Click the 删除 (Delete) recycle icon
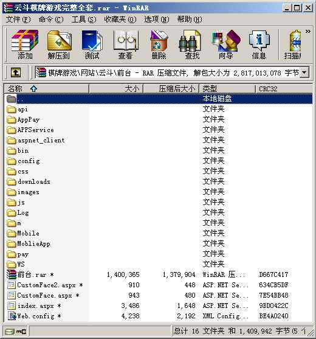The height and width of the screenshot is (339, 316). click(x=159, y=44)
